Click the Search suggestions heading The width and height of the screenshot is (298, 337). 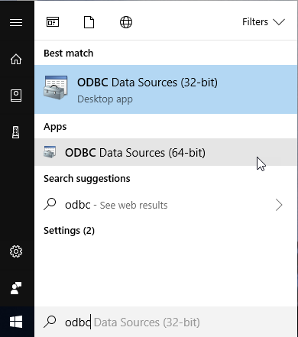coord(87,179)
